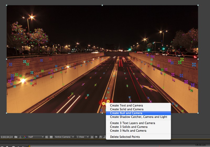The height and width of the screenshot is (147, 210).
Task: Open the Show Channel RGB color icon
Action: tap(24, 137)
